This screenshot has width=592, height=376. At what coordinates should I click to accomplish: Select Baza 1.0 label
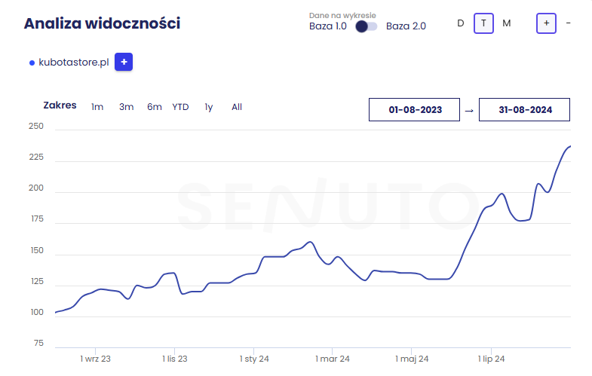pos(328,26)
